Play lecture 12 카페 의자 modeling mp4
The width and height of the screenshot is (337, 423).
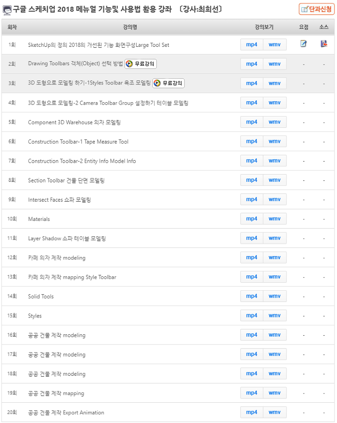[x=252, y=258]
